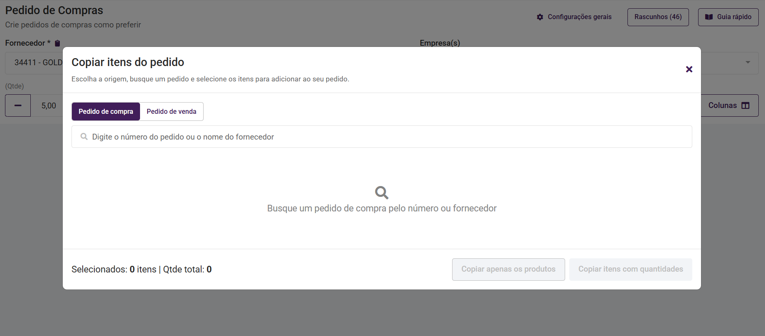Decrease quantity with the minus button
The width and height of the screenshot is (765, 336).
18,105
